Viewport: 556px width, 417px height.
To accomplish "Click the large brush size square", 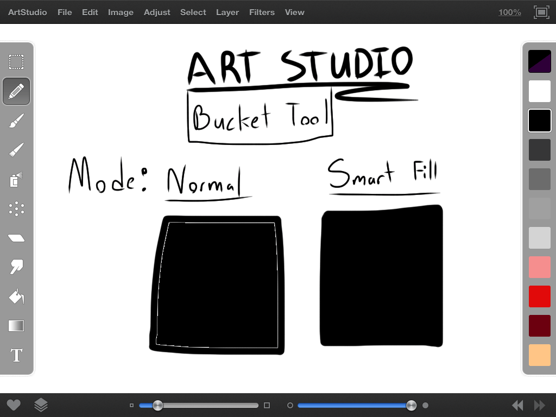I will [267, 405].
